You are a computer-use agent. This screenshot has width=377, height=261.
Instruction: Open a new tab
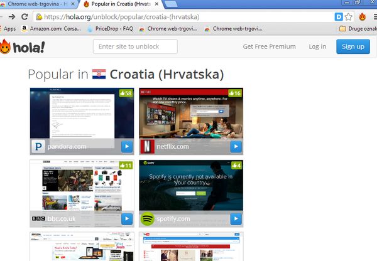point(171,4)
